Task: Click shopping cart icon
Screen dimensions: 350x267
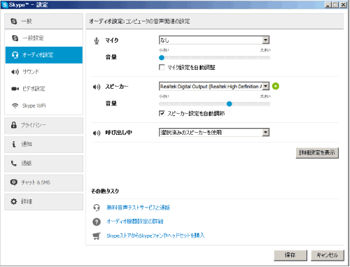Action: tap(97, 236)
